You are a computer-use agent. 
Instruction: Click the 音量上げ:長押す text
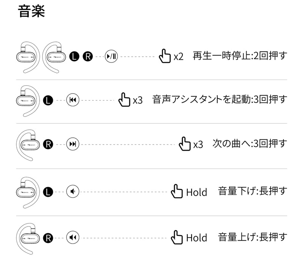pyautogui.click(x=252, y=238)
